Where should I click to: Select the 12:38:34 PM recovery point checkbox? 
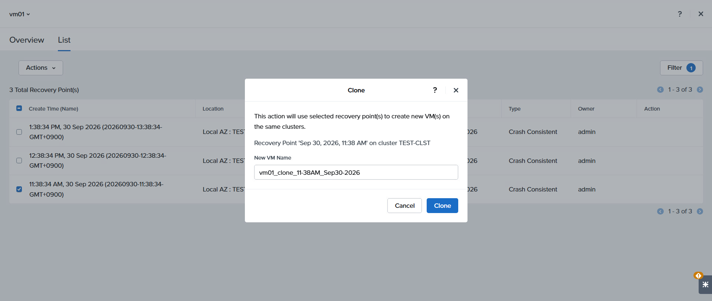coord(19,161)
